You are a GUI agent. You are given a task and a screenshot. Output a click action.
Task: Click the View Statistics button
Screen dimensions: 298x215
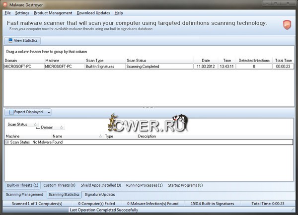(23, 40)
